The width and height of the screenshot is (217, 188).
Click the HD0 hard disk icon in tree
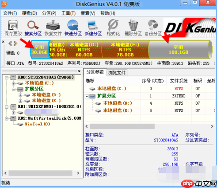coord(13,78)
